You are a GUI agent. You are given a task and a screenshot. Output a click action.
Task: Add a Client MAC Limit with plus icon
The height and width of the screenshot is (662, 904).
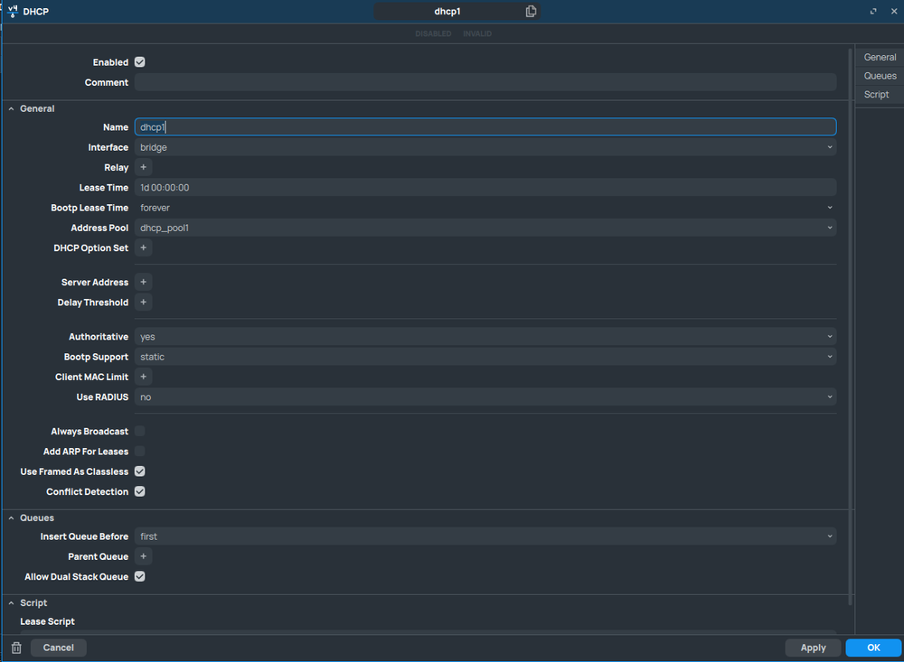[143, 377]
